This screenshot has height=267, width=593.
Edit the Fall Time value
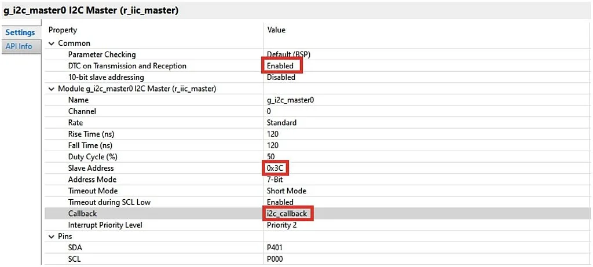tap(272, 145)
